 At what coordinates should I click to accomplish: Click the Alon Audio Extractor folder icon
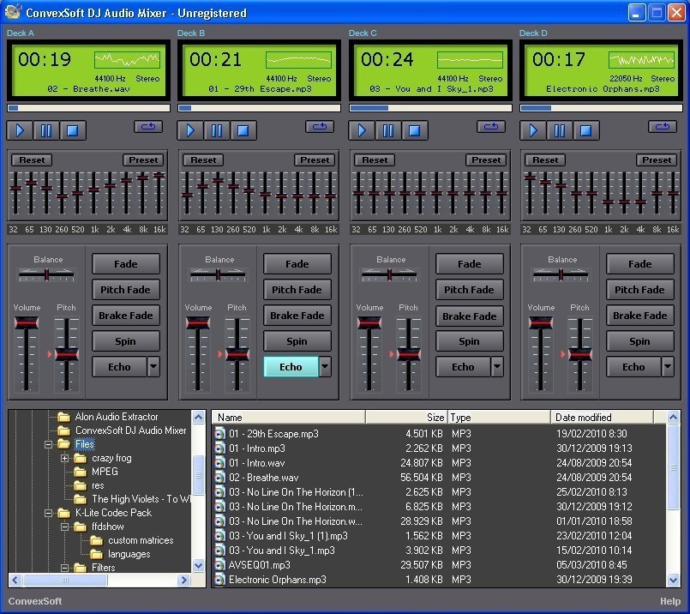(63, 417)
